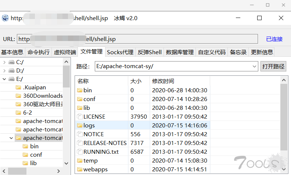
Task: Expand the C:/ drive tree node
Action: (x=4, y=62)
